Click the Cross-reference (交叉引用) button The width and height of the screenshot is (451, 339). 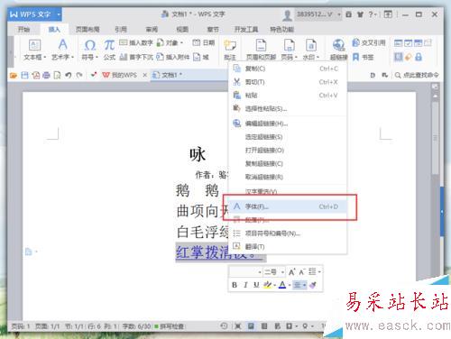pyautogui.click(x=369, y=42)
